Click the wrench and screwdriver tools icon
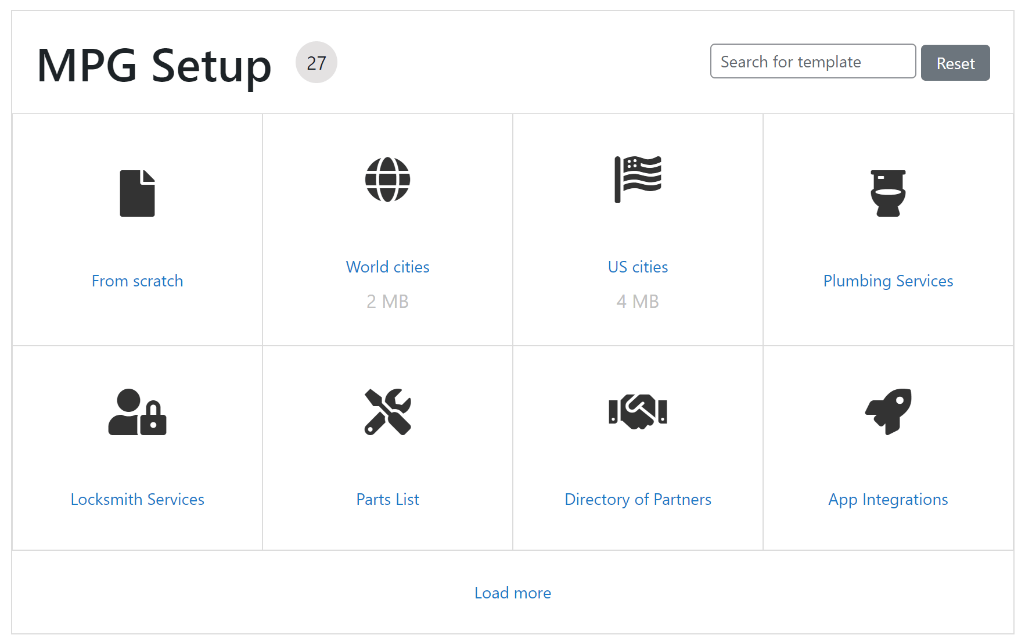Screen dimensions: 1025x642 387,412
